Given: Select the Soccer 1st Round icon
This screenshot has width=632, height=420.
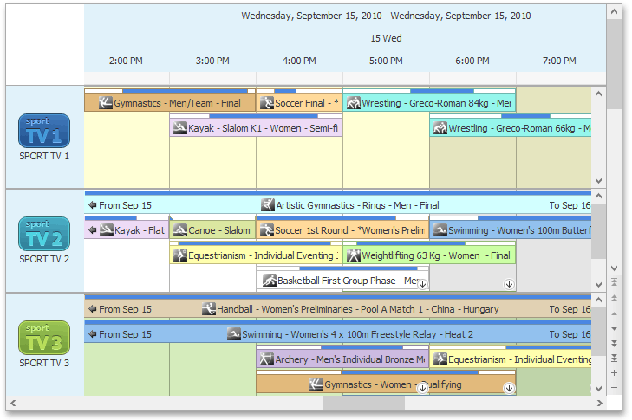Looking at the screenshot, I should pos(267,230).
